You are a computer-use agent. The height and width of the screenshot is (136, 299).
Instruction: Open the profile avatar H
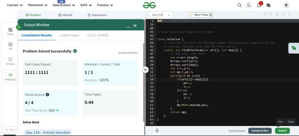pos(286,5)
